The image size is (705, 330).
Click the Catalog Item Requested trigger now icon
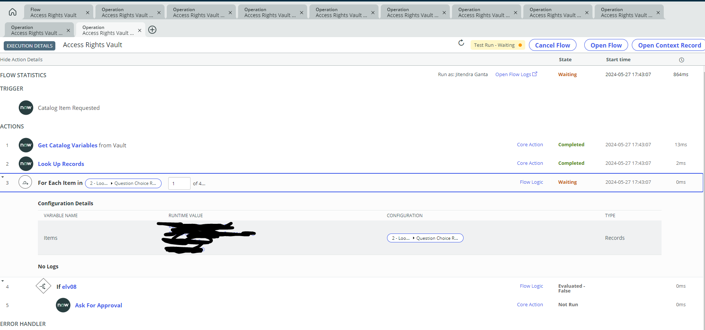26,108
